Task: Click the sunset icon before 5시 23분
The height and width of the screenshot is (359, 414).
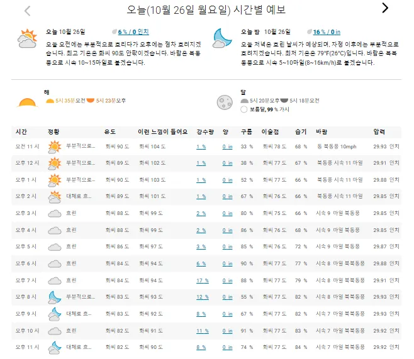Action: [x=91, y=101]
